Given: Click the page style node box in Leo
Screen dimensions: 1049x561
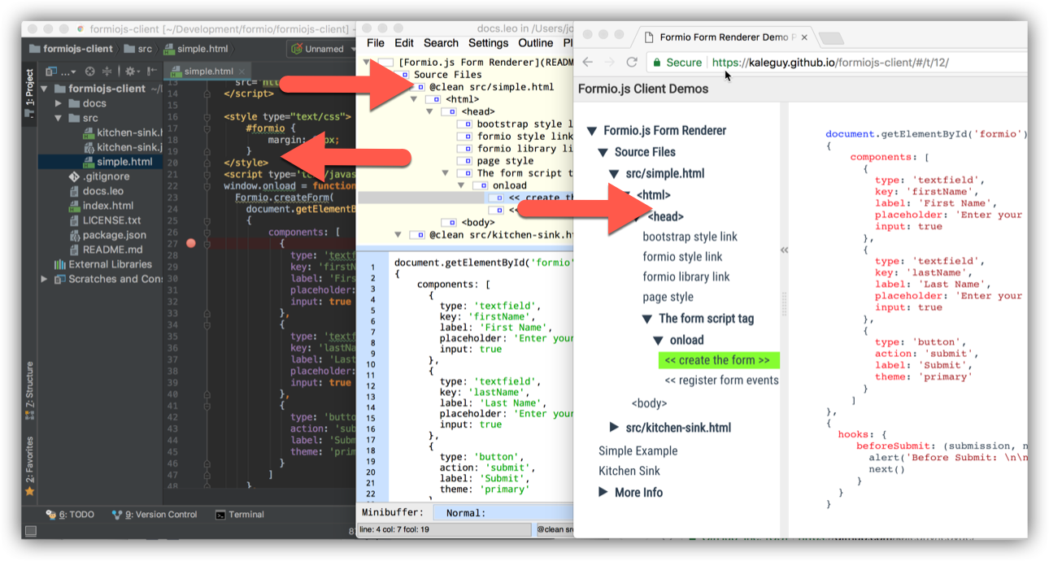Looking at the screenshot, I should [x=464, y=161].
